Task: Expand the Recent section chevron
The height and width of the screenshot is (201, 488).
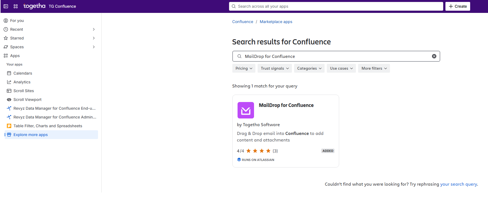Action: [94, 29]
